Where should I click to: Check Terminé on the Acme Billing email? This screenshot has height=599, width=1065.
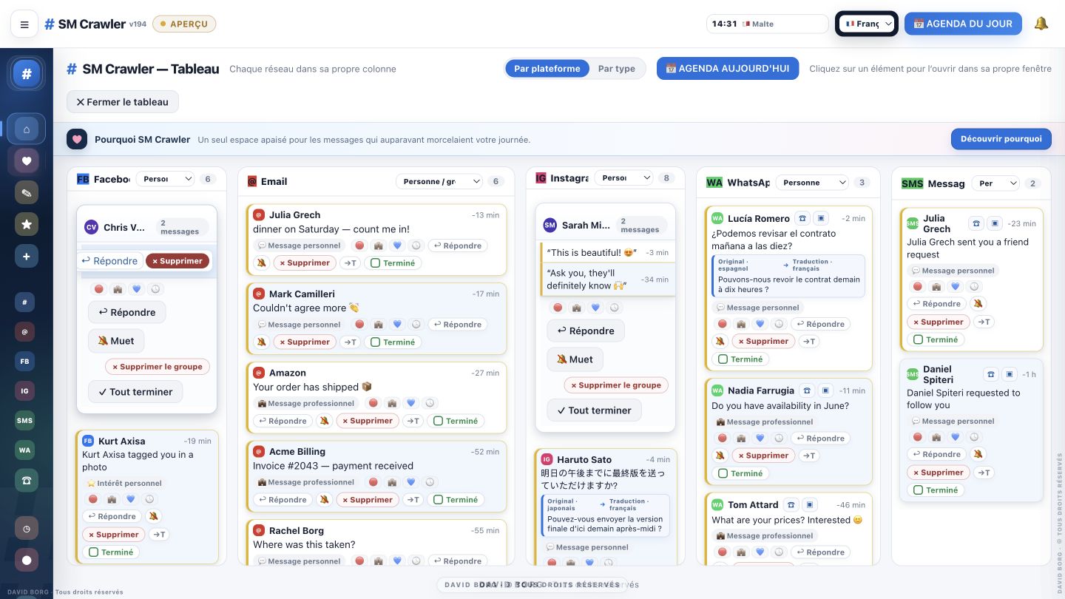coord(456,500)
